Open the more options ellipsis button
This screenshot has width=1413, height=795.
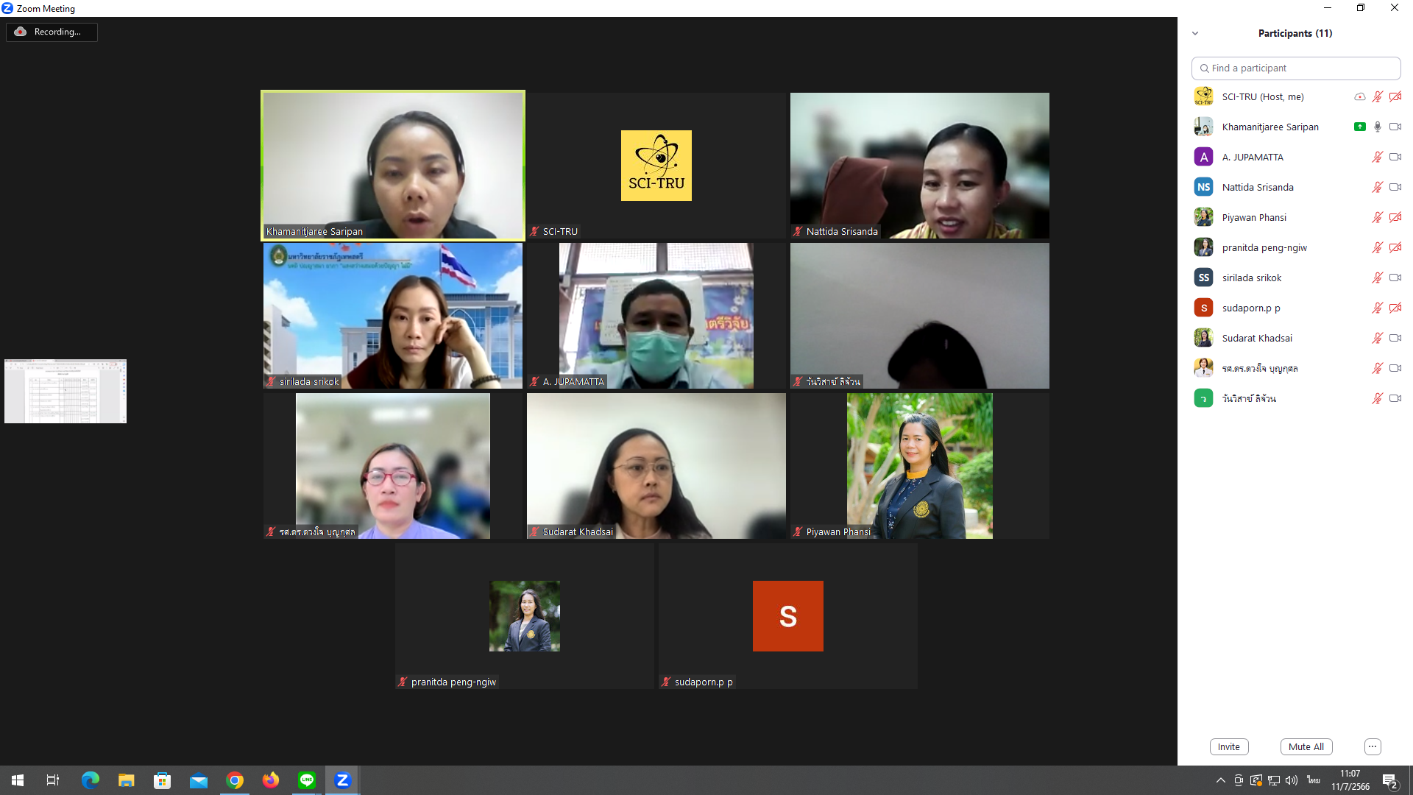pos(1372,746)
